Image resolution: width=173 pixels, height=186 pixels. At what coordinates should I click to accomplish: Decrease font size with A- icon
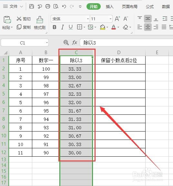tap(126, 19)
